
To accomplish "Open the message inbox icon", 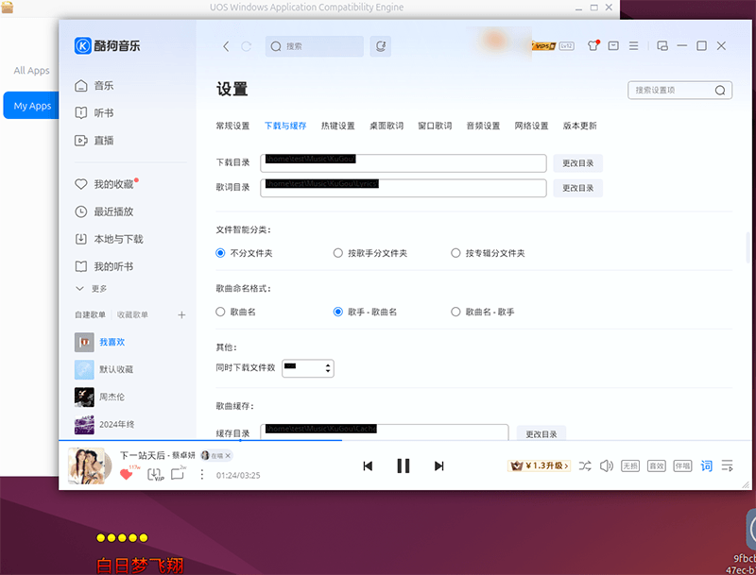I will (613, 45).
